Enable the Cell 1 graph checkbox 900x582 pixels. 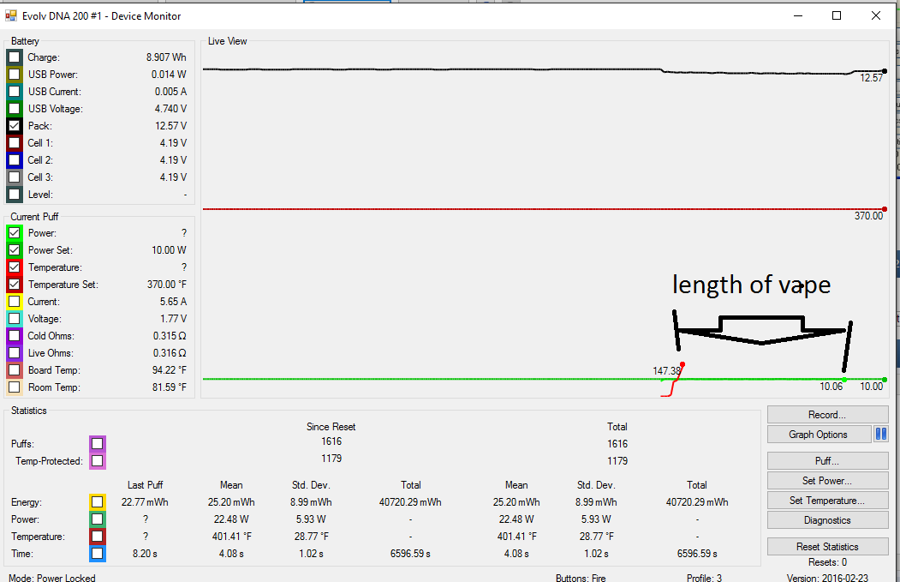(15, 143)
